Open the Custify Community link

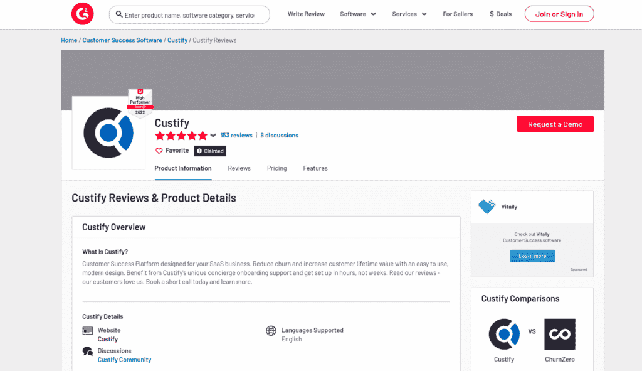coord(125,360)
